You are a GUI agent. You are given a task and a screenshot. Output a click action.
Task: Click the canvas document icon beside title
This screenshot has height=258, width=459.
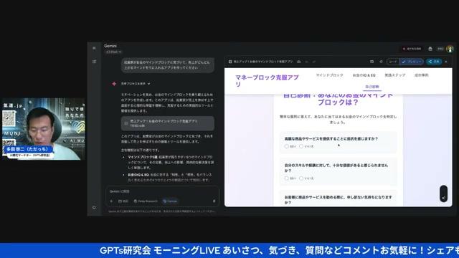click(230, 62)
